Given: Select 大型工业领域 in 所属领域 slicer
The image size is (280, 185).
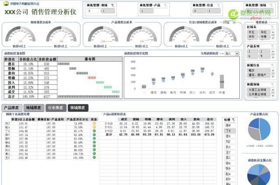Looking at the screenshot, I should (x=259, y=90).
